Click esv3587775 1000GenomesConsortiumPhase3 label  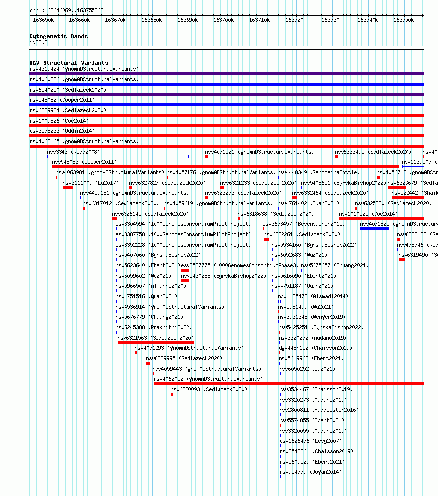(240, 265)
